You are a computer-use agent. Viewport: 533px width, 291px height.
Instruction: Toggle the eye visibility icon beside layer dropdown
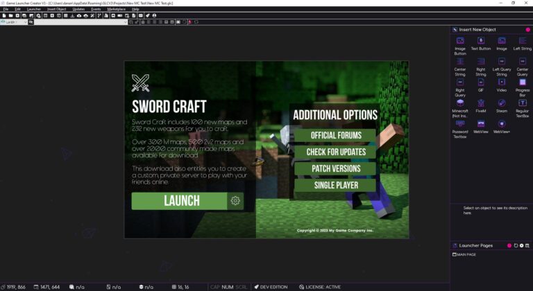(x=31, y=22)
